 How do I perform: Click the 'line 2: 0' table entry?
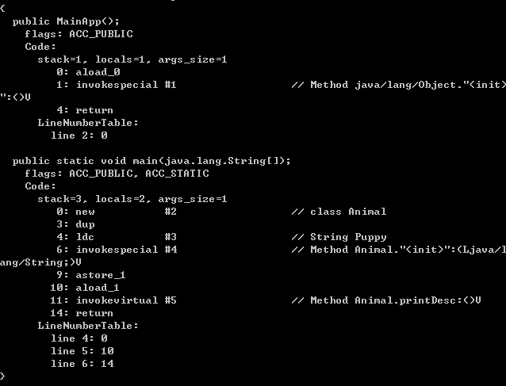[79, 136]
